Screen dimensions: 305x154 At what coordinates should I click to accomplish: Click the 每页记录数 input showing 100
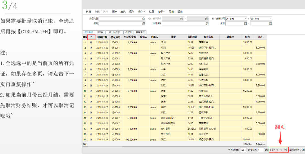(243, 150)
